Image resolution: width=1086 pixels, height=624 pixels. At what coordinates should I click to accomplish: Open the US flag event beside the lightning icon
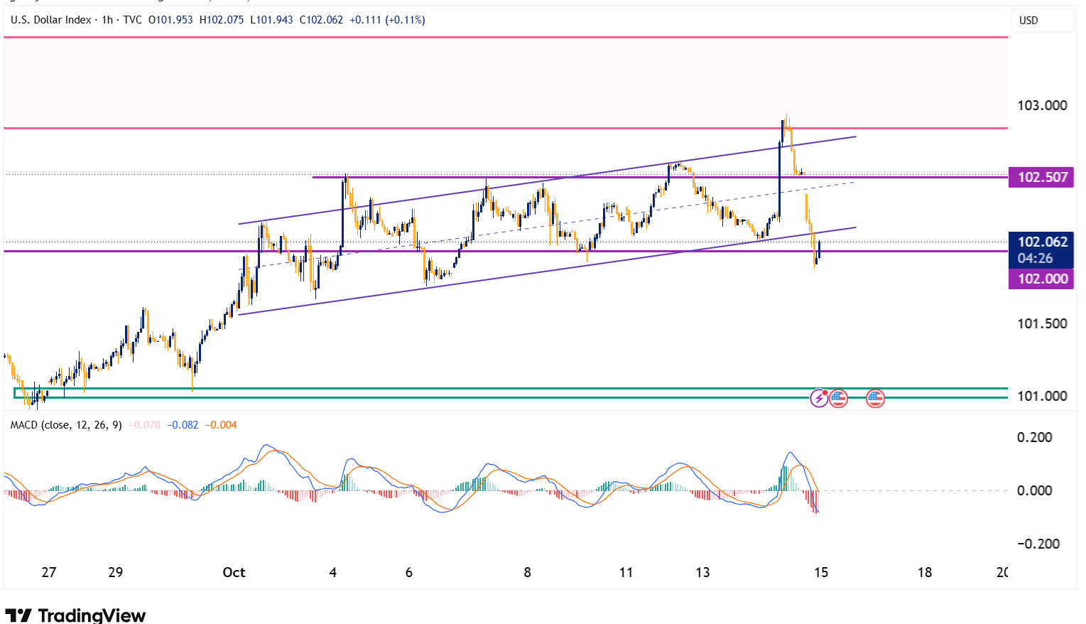[839, 399]
